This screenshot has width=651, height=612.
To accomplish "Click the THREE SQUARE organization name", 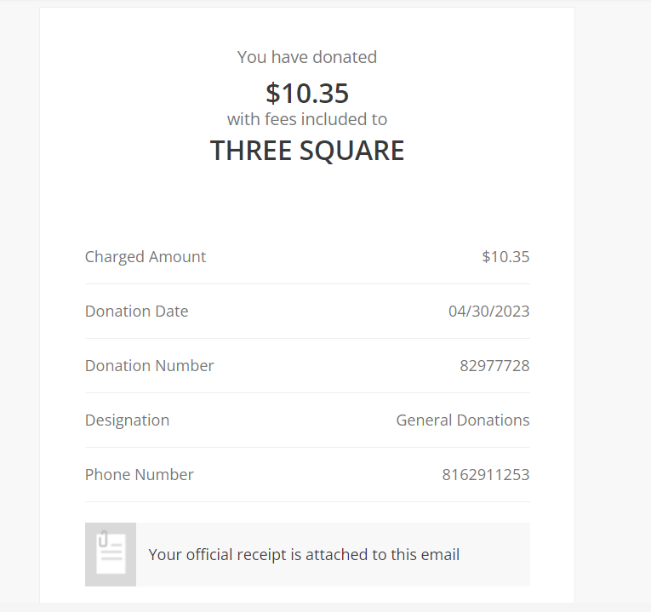I will [x=307, y=151].
